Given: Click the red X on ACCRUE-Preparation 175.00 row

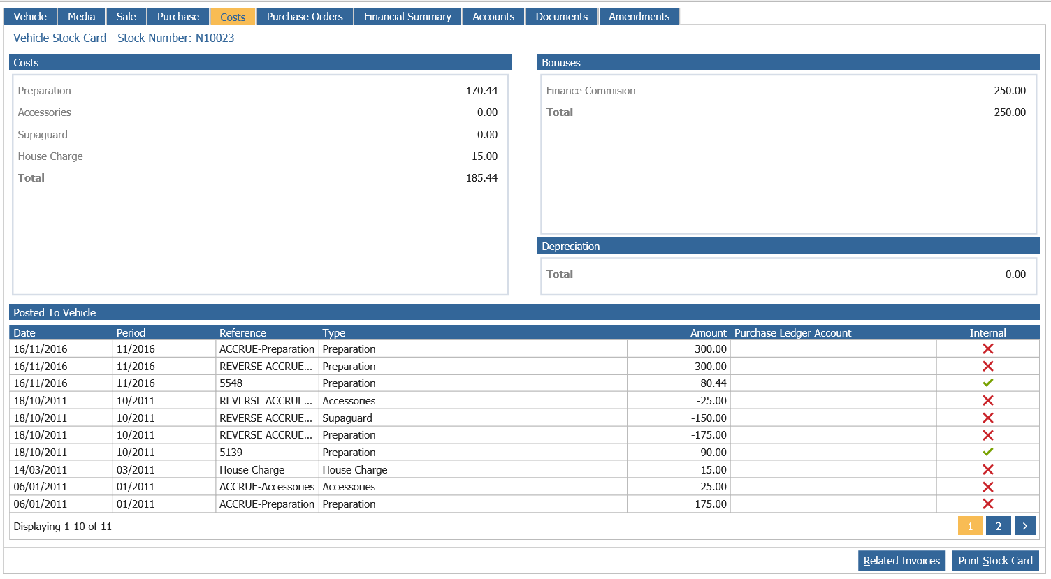Looking at the screenshot, I should pyautogui.click(x=987, y=504).
